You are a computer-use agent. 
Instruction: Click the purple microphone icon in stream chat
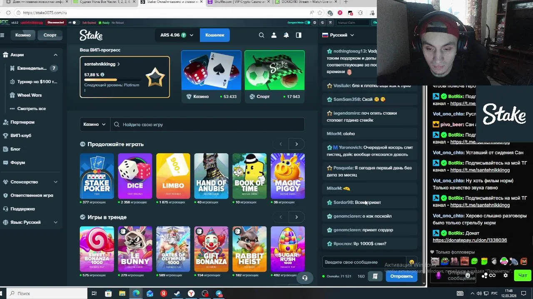[438, 275]
